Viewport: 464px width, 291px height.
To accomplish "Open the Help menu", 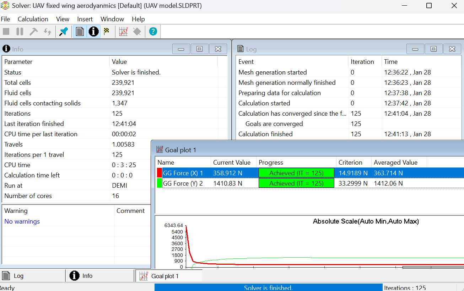I will [x=138, y=19].
